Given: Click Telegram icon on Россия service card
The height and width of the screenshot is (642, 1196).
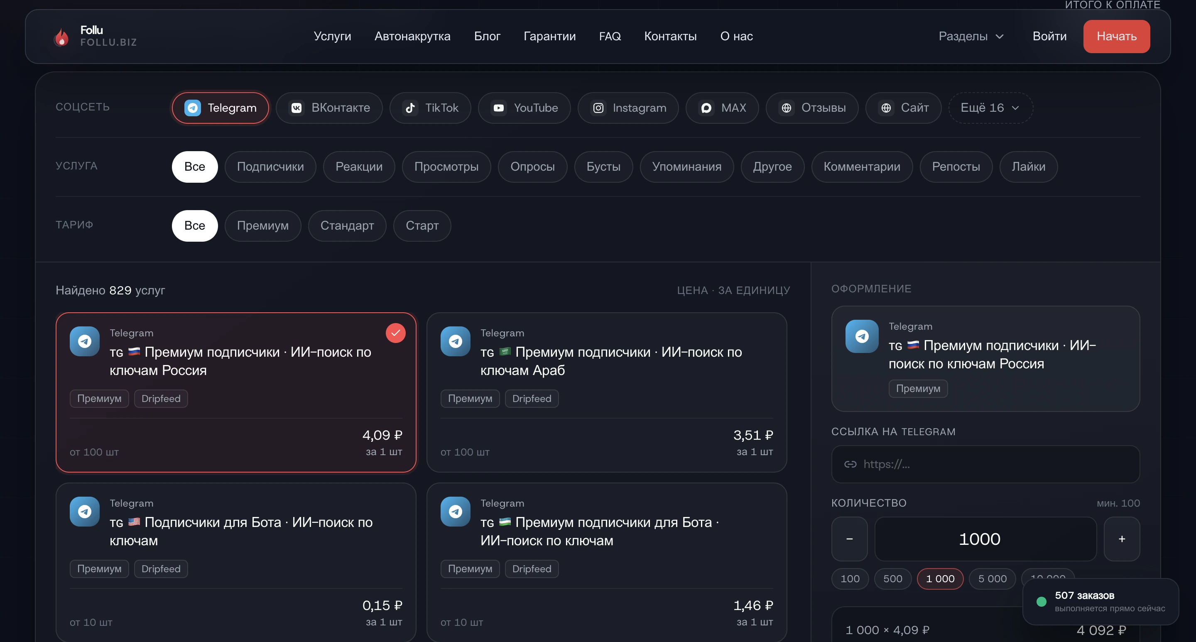Looking at the screenshot, I should tap(84, 341).
